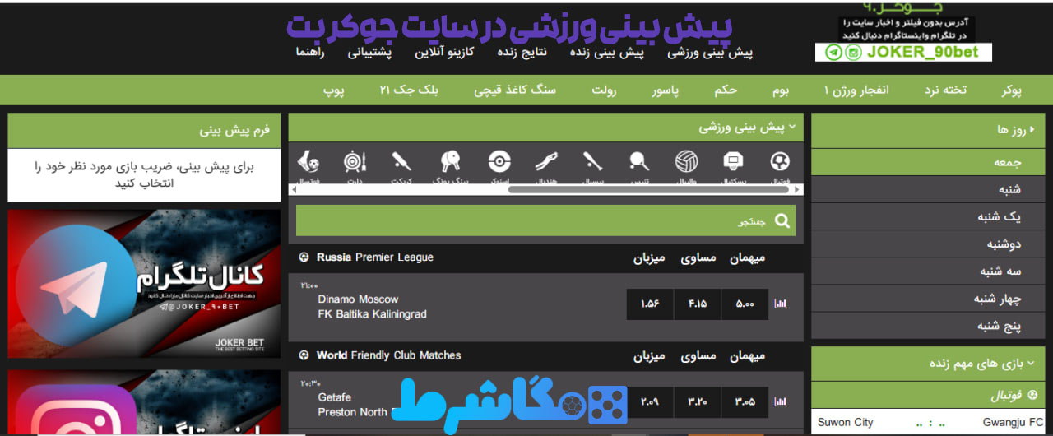Pick draw odds ۳.۲۰ for Getafe match
This screenshot has width=1053, height=436.
pos(698,401)
